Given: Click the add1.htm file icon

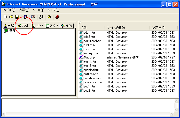Looking at the screenshot, I should [81, 33].
